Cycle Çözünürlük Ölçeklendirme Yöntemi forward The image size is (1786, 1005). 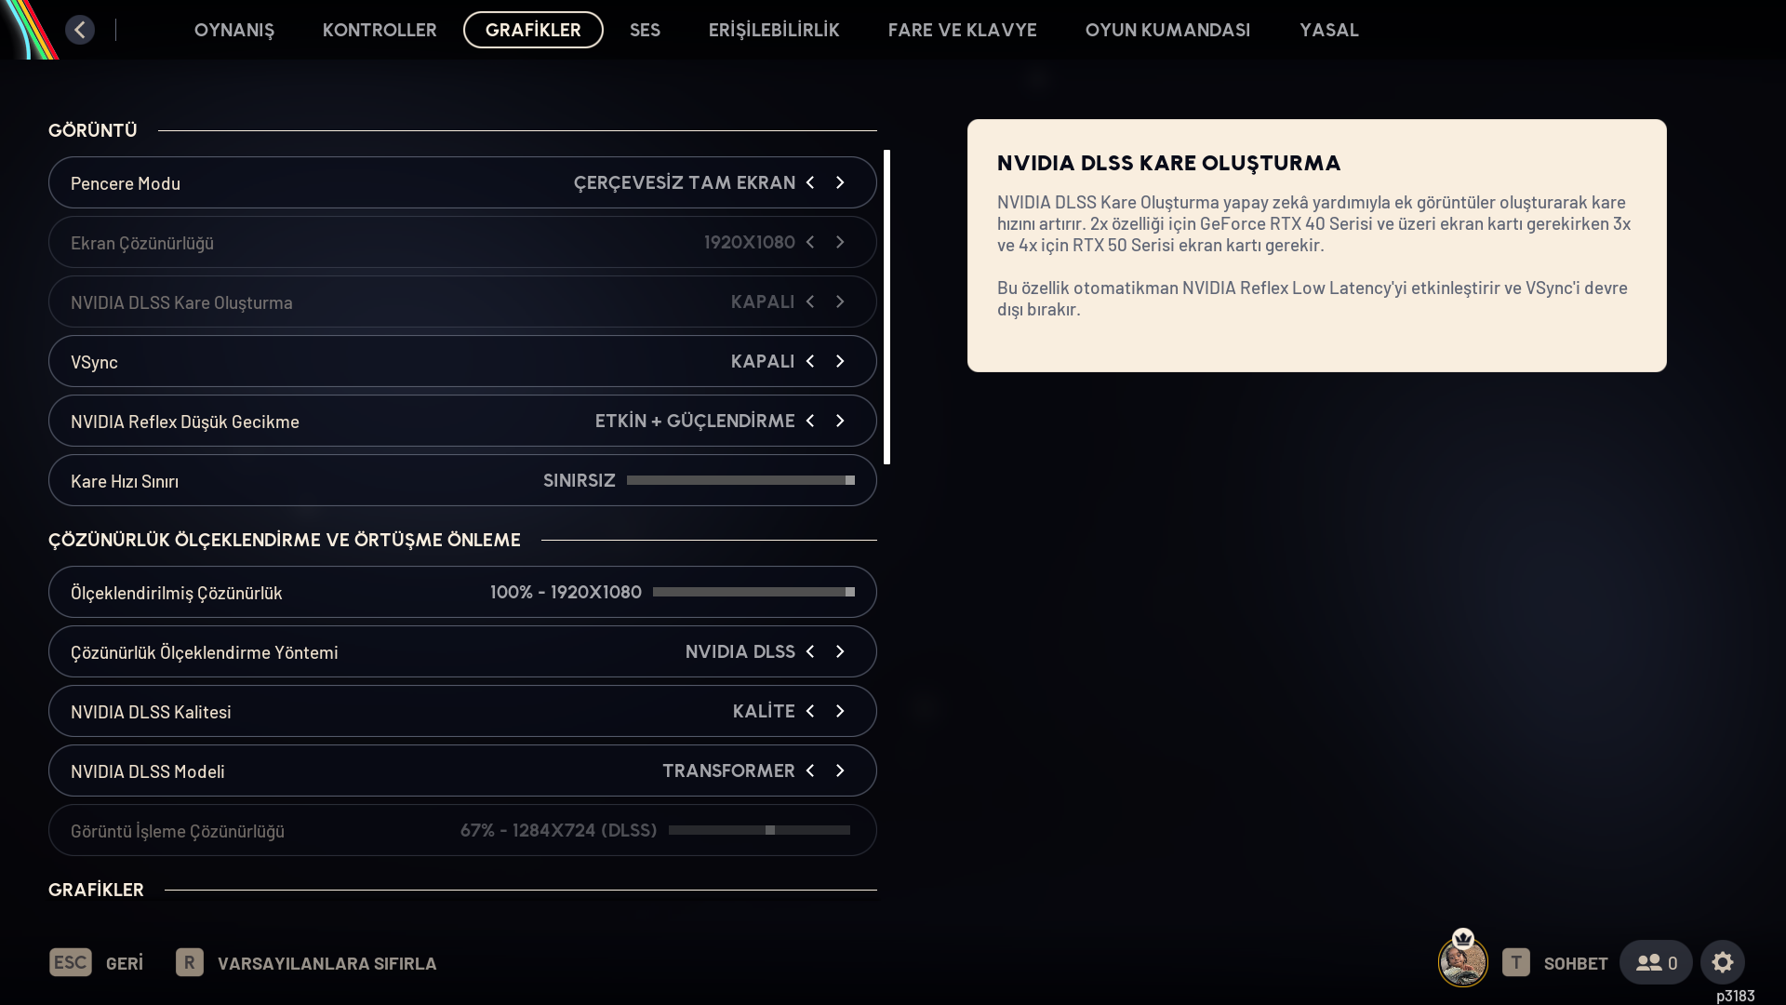click(x=840, y=651)
